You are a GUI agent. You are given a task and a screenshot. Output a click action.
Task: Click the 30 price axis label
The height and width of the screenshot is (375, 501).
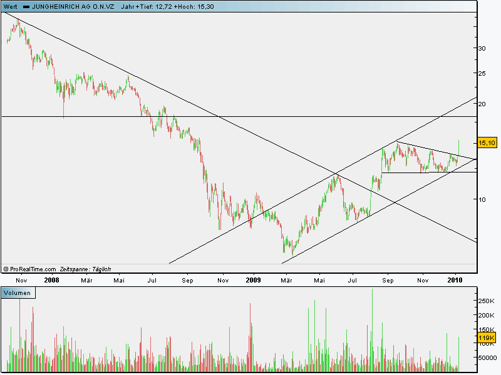[x=482, y=48]
